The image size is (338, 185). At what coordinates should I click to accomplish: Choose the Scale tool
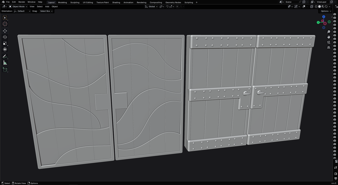tap(5, 43)
